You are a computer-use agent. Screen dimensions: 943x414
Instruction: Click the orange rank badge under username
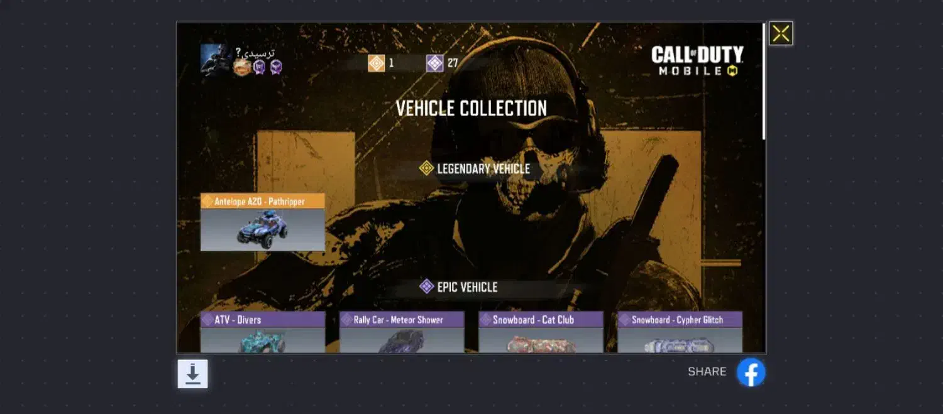pos(242,67)
